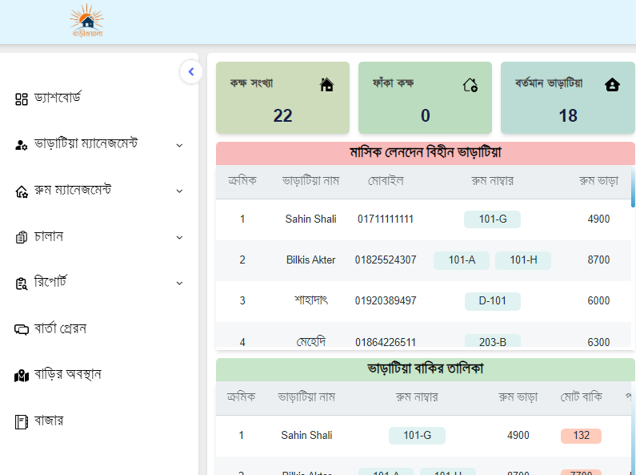Viewport: 636px width, 475px height.
Task: Click the invoice (চালান) document icon
Action: click(x=22, y=237)
